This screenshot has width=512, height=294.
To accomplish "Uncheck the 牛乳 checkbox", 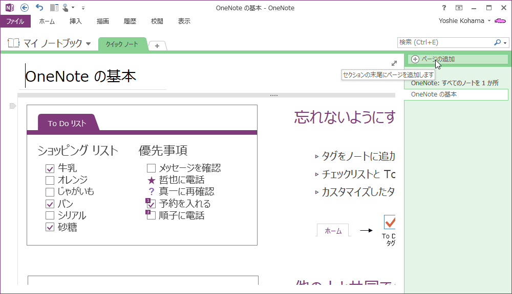I will [50, 168].
